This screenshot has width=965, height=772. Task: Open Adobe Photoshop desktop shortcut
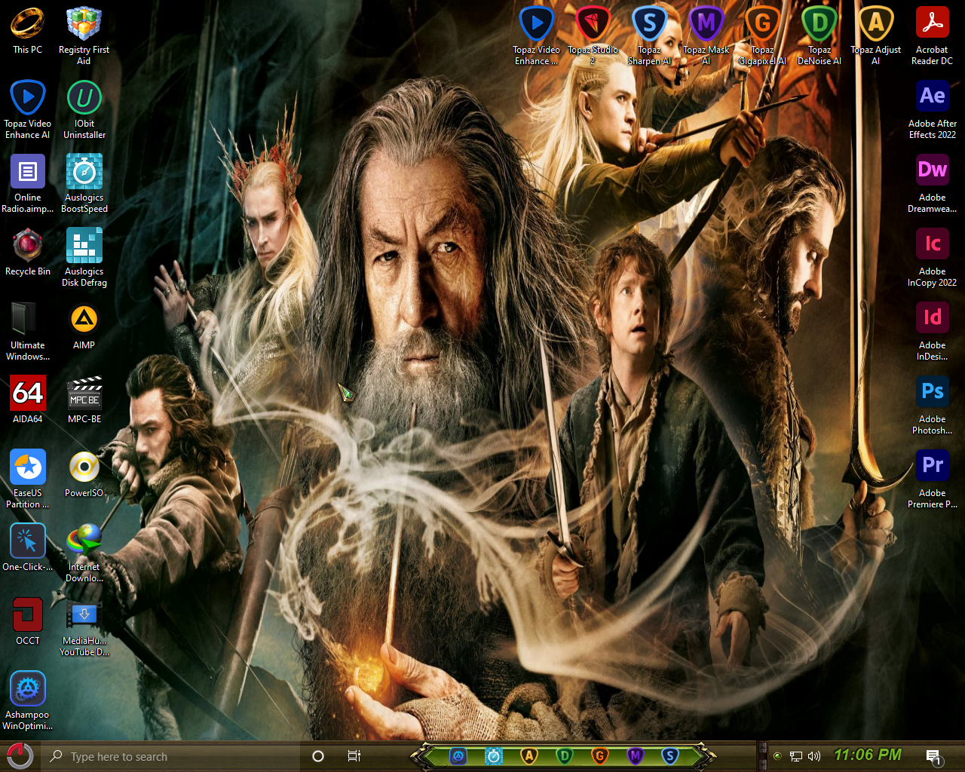click(x=932, y=405)
